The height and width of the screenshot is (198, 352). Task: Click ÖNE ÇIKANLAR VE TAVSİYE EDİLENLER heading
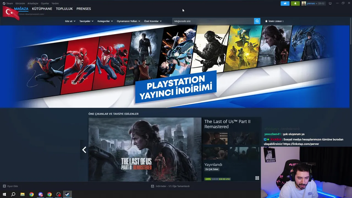(113, 114)
